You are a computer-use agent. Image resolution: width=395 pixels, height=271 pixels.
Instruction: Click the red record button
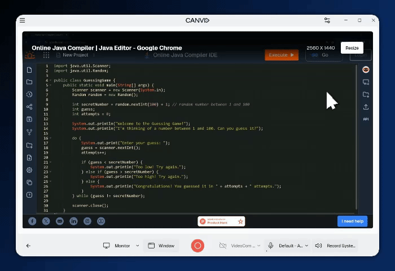click(197, 246)
